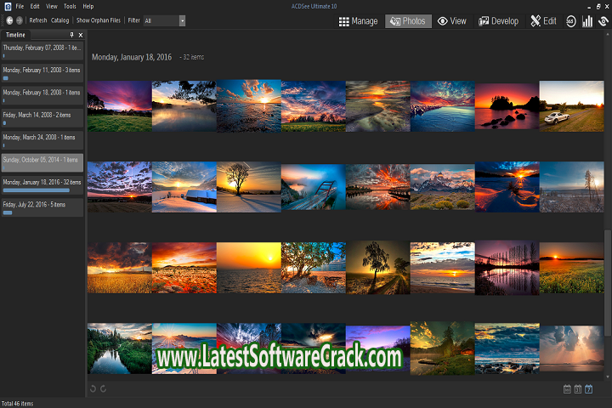Switch to year calendar view icon
This screenshot has width=612, height=408.
tap(567, 388)
